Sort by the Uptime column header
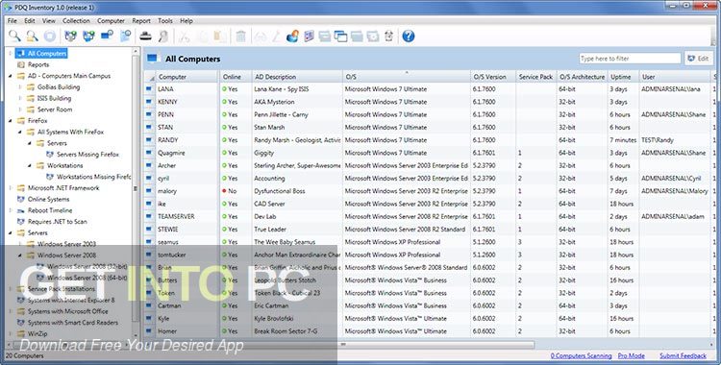The image size is (721, 365). pos(623,77)
